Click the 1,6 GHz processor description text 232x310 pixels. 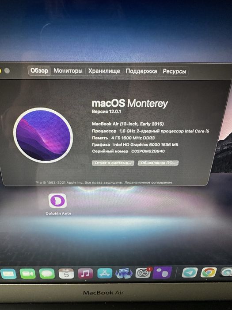(x=164, y=131)
